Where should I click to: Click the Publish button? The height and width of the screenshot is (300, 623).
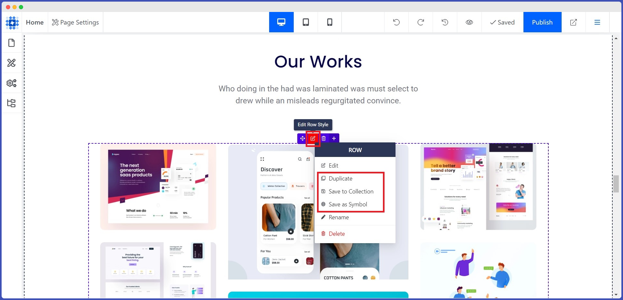[x=542, y=22]
